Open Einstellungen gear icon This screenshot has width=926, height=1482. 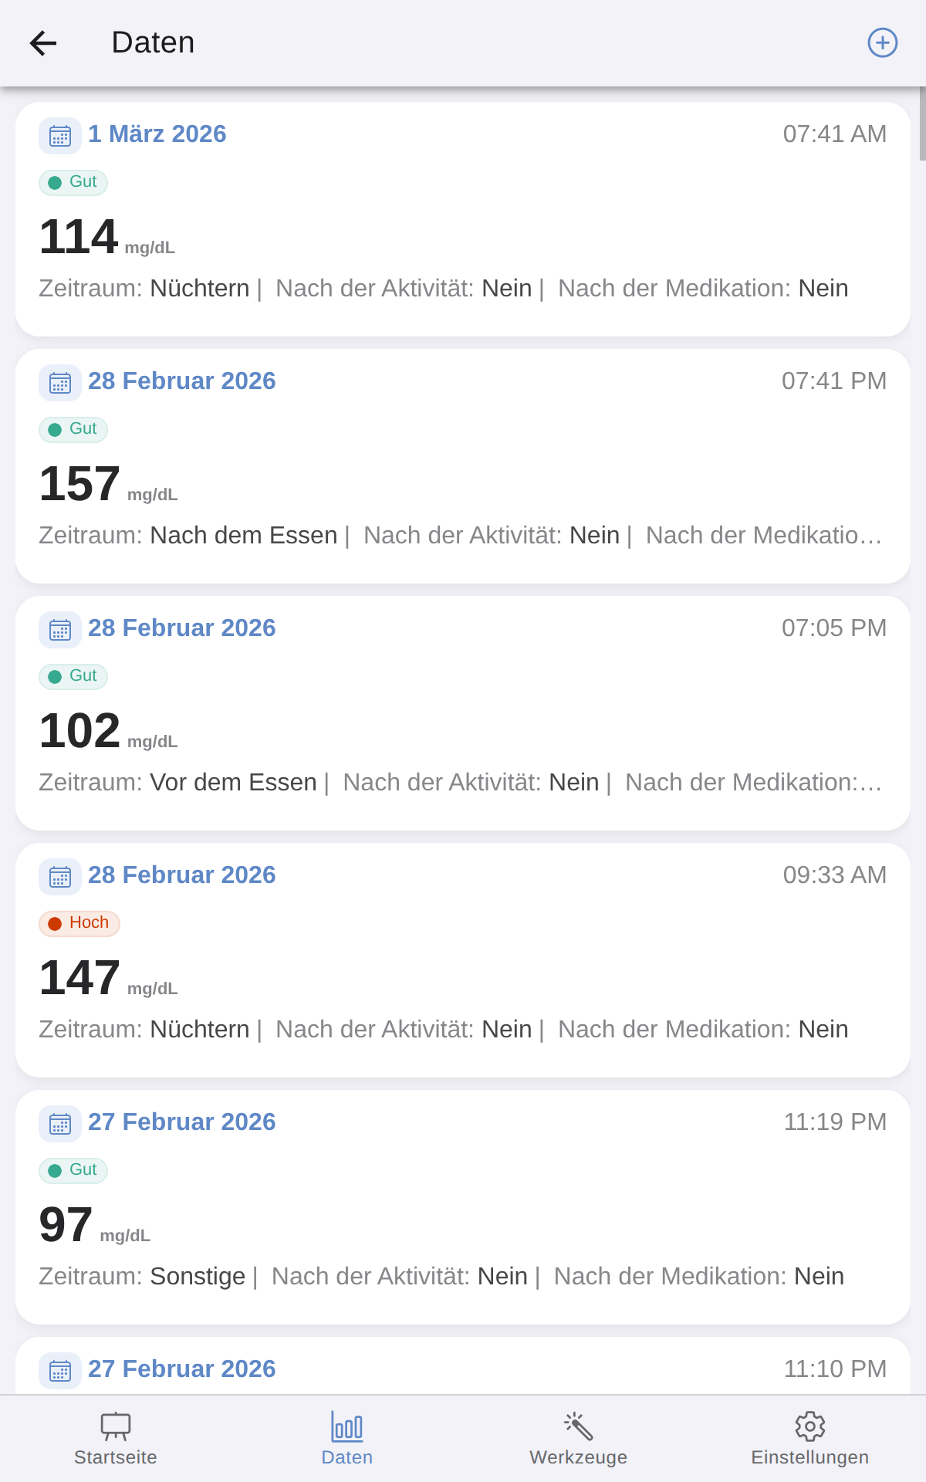tap(810, 1426)
